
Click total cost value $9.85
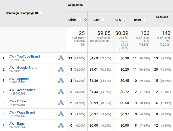pos(104,33)
